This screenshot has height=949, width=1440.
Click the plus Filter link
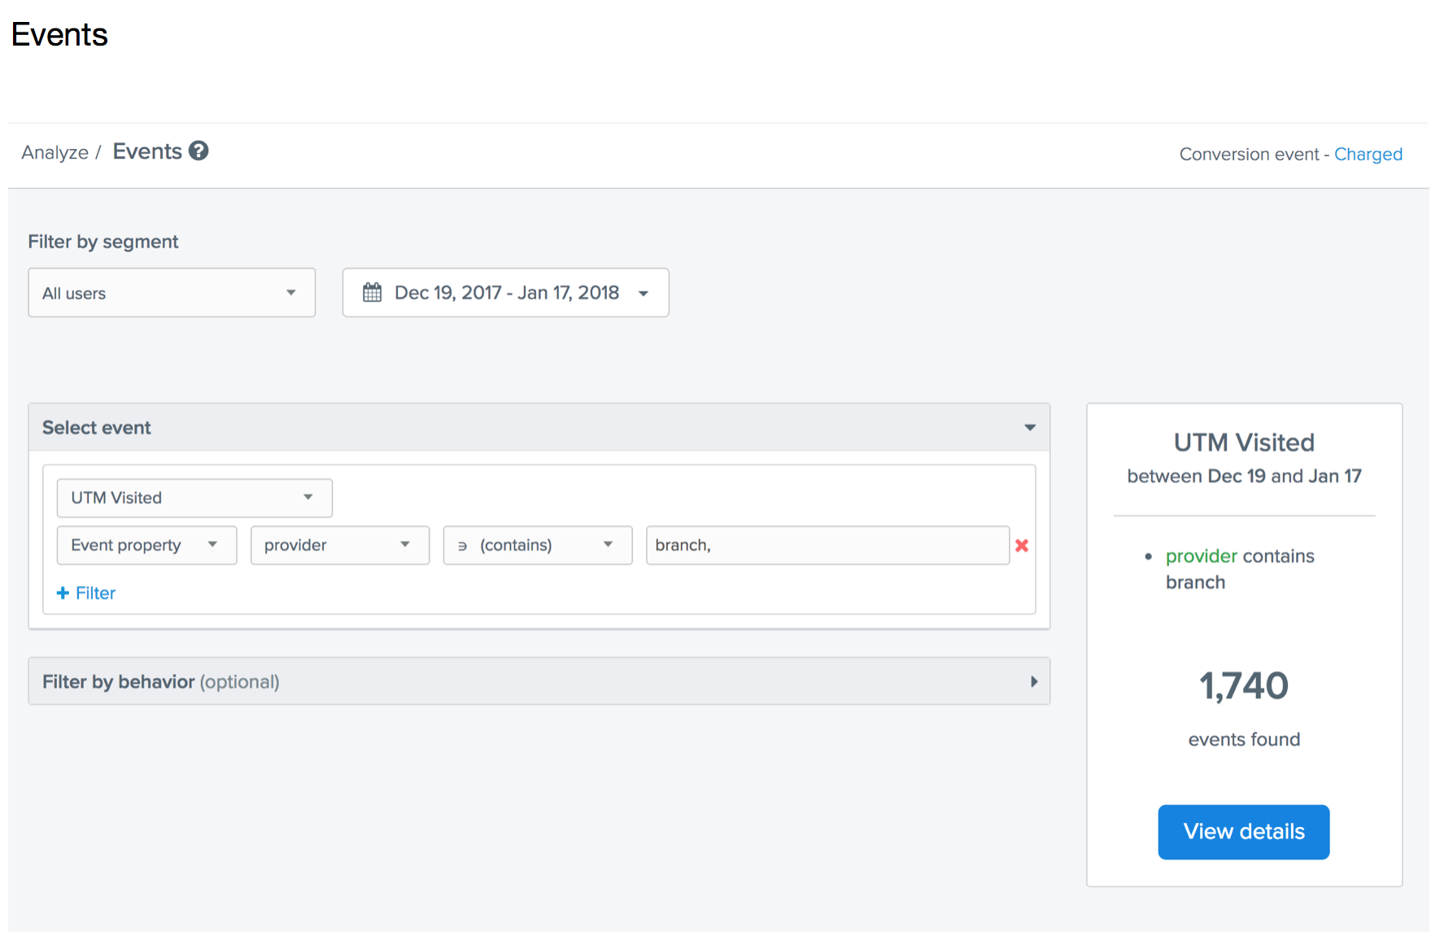click(x=86, y=593)
